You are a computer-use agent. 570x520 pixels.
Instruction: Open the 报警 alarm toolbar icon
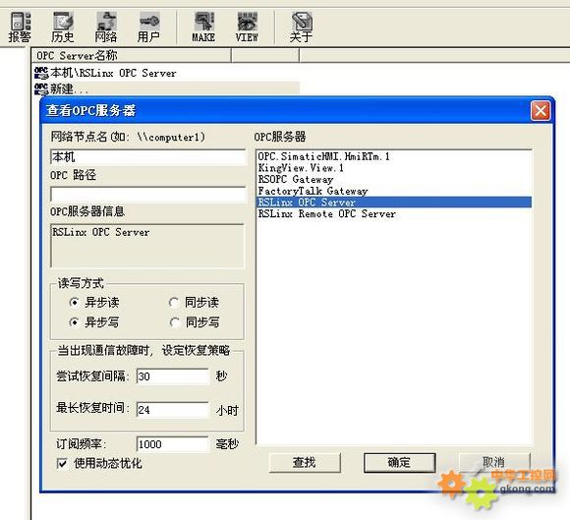tap(20, 27)
